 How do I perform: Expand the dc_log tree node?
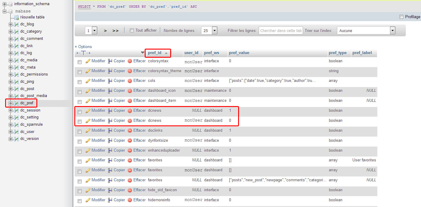point(11,53)
